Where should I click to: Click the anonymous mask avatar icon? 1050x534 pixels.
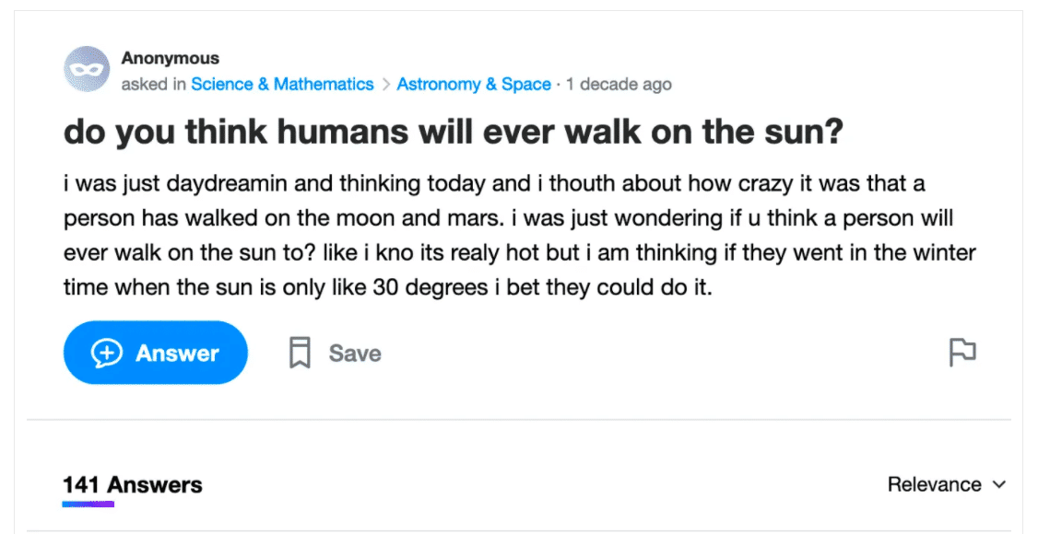(87, 69)
